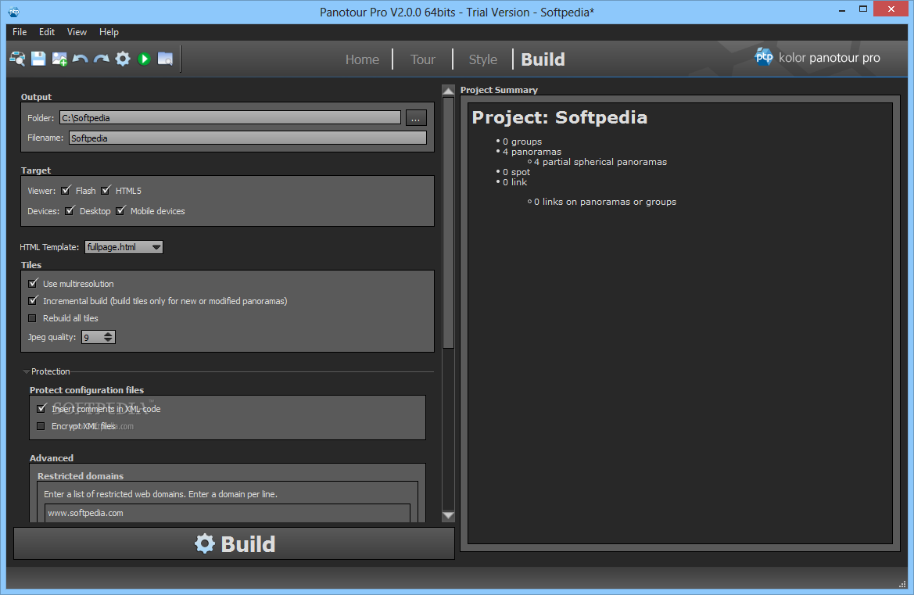This screenshot has height=595, width=914.
Task: Undo the last action
Action: (x=81, y=59)
